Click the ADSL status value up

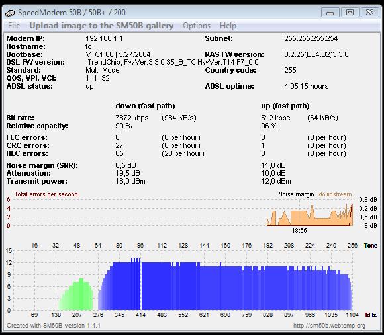tap(89, 87)
